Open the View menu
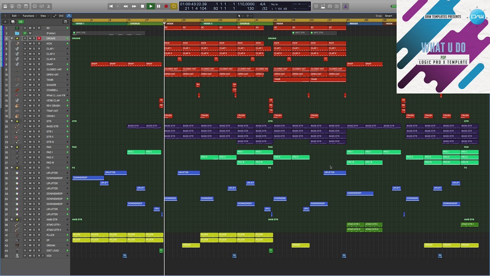 tap(44, 16)
